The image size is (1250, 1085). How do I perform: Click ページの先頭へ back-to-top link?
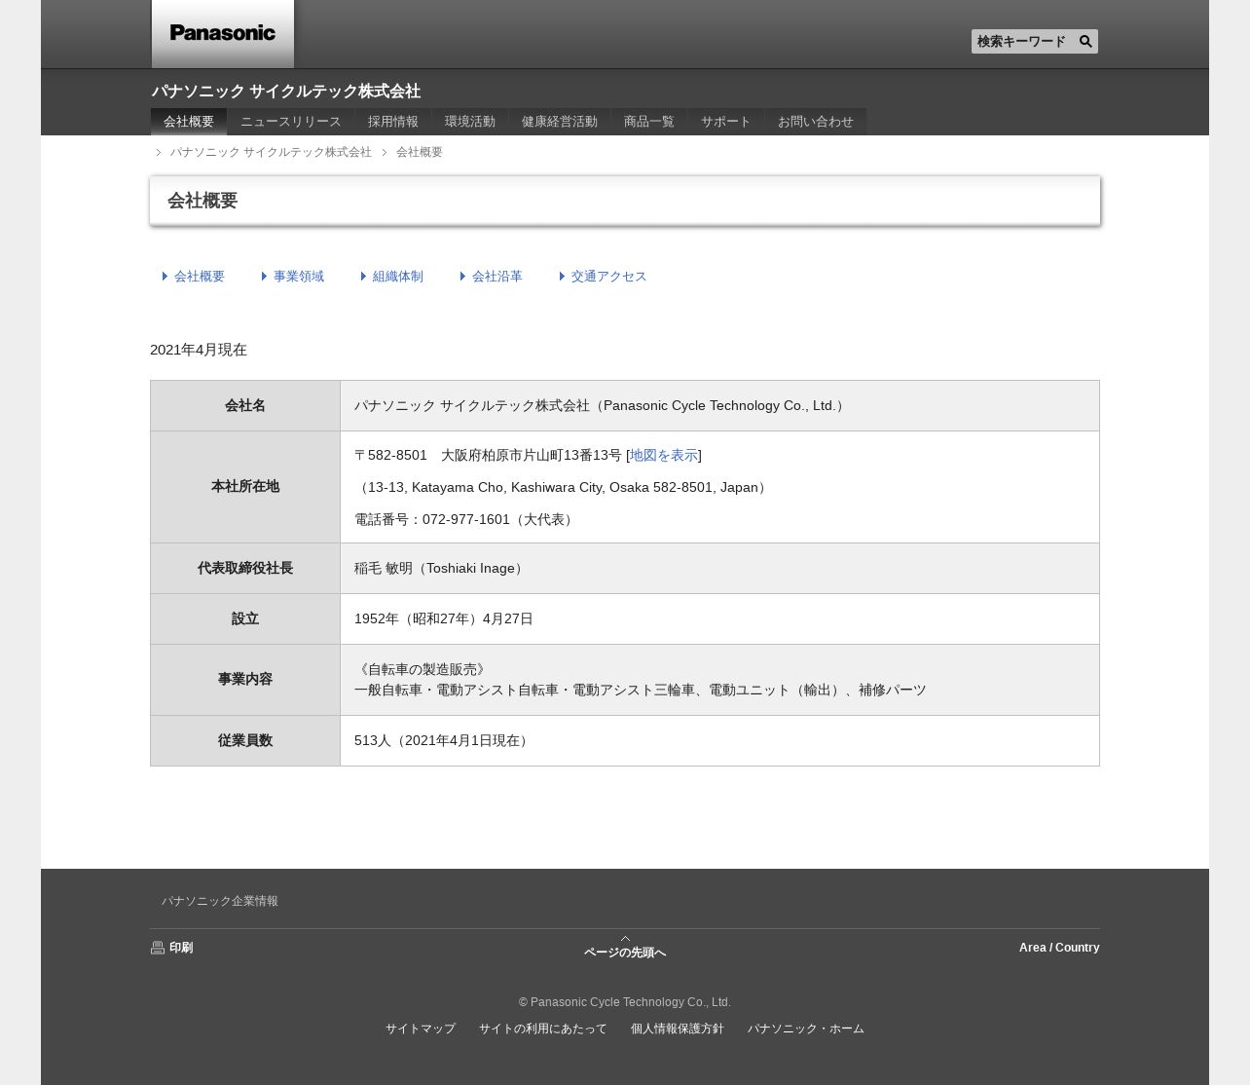pyautogui.click(x=625, y=953)
